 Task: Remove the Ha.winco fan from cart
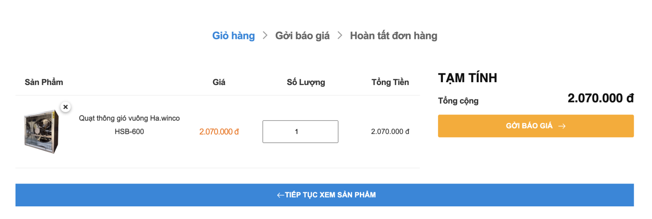(x=66, y=107)
